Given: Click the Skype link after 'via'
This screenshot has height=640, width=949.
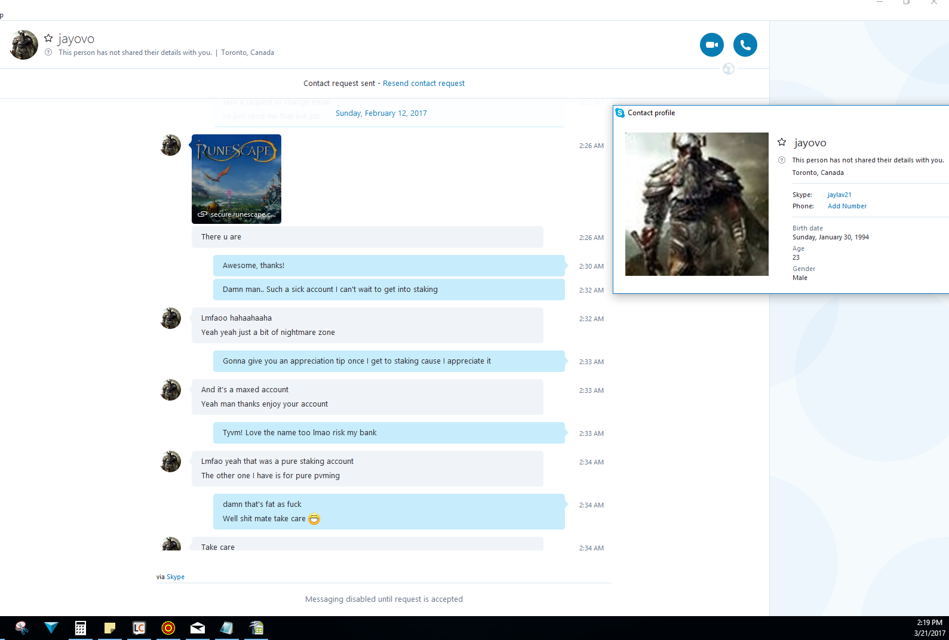Looking at the screenshot, I should (176, 577).
